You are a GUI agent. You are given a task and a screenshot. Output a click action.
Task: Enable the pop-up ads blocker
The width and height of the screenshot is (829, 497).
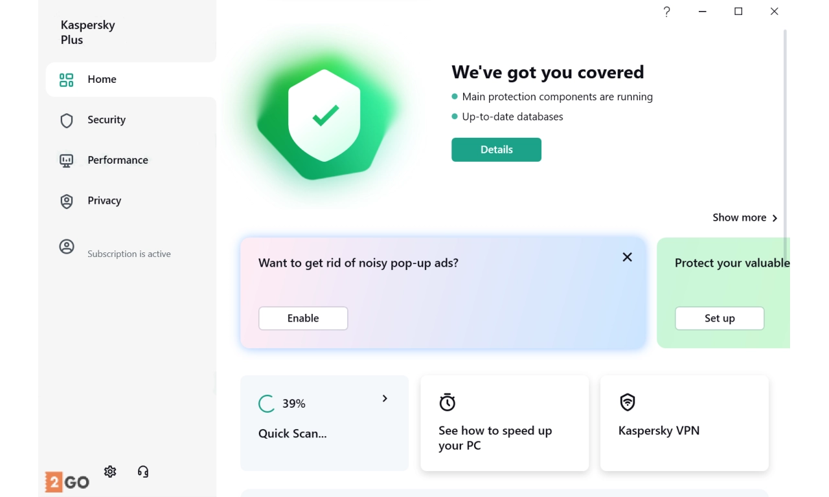coord(303,318)
